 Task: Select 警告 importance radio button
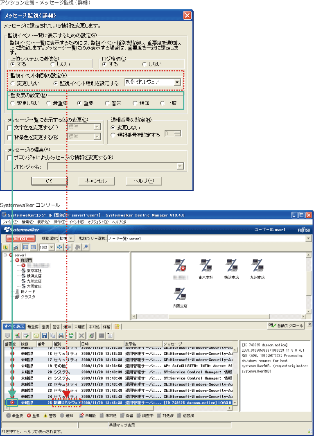107,103
